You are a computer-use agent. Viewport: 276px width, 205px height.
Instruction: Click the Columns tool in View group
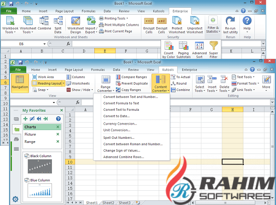pos(75,77)
